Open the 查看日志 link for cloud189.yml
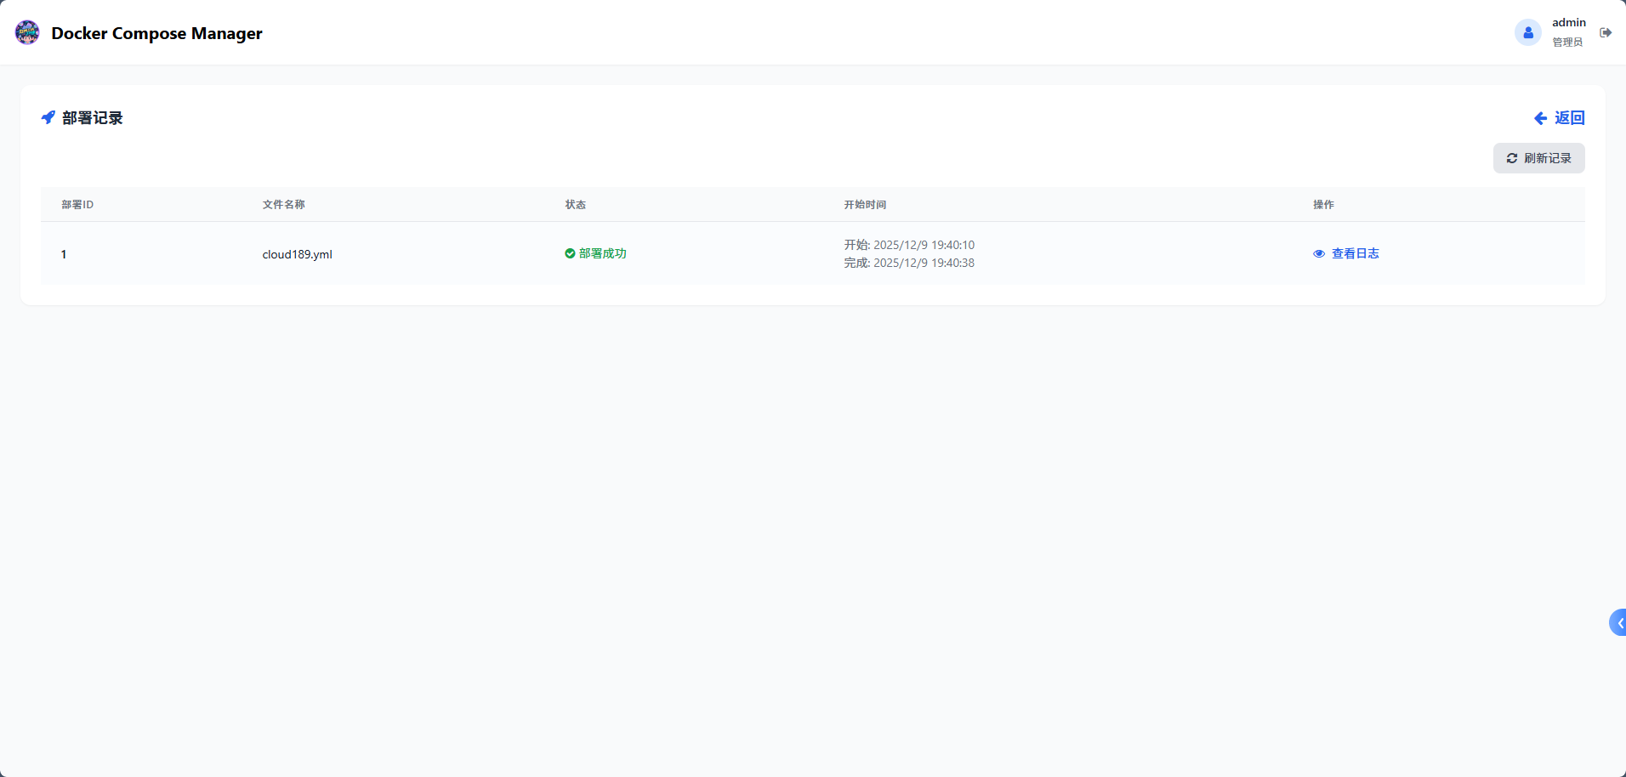The height and width of the screenshot is (777, 1626). pyautogui.click(x=1355, y=253)
